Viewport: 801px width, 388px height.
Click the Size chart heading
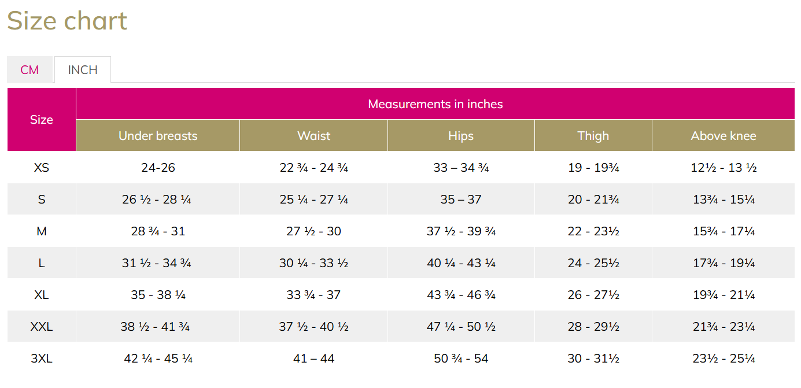coord(67,21)
